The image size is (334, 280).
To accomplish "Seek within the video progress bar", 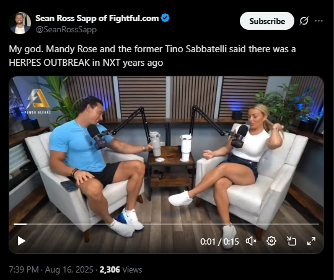I will 166,224.
